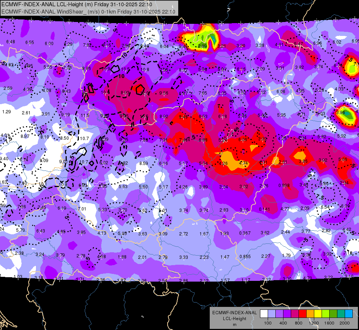
Task: Click the grid value 8.59
Action: pyautogui.click(x=144, y=164)
